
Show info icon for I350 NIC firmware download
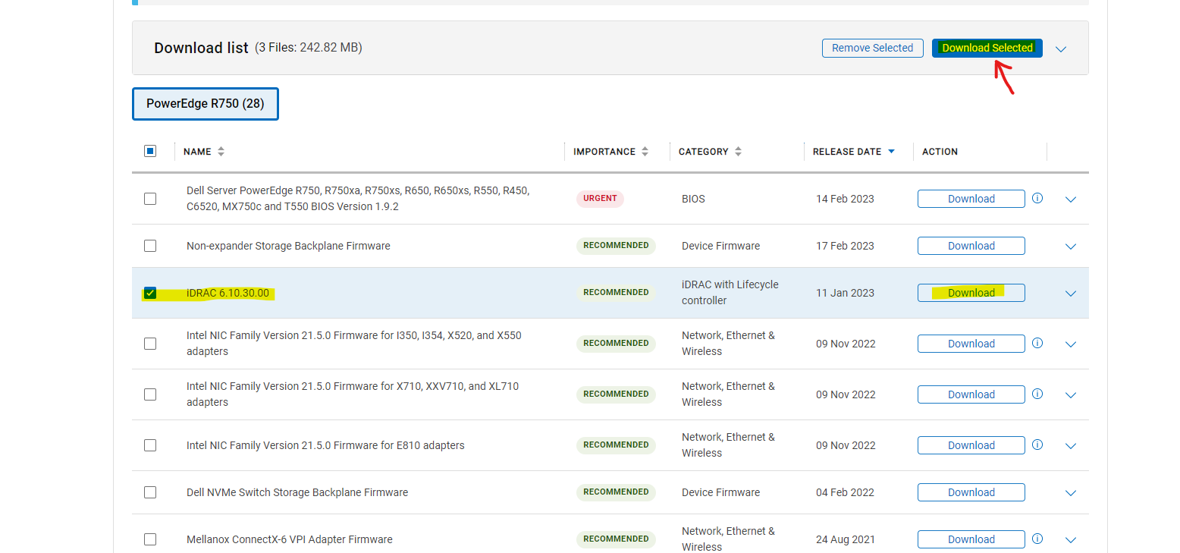1037,343
